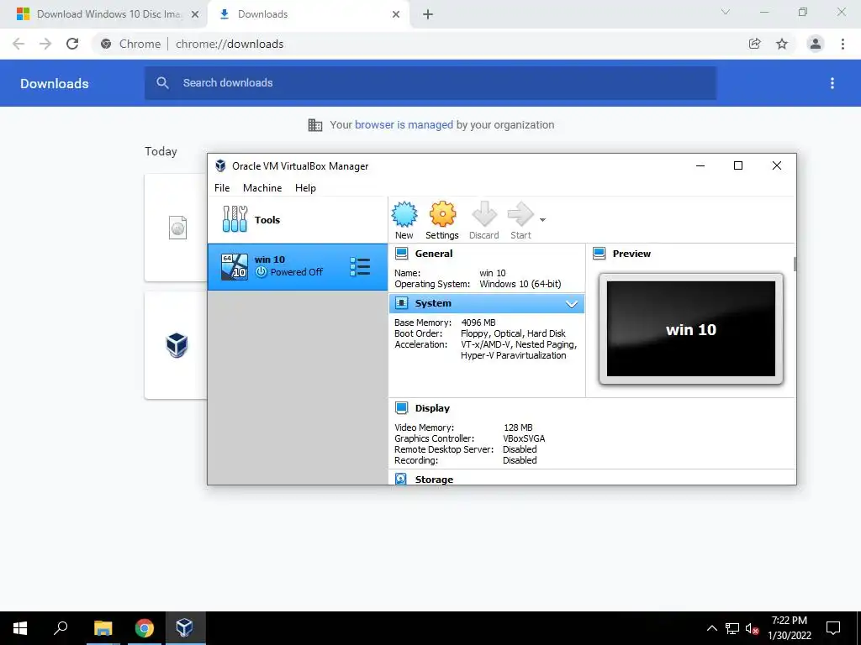Click Chrome's tab search chevron

click(726, 12)
